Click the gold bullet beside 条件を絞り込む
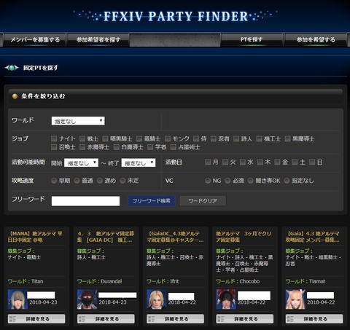The image size is (350, 330). [x=15, y=96]
